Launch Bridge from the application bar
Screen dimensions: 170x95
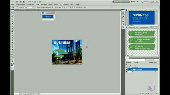click(17, 2)
